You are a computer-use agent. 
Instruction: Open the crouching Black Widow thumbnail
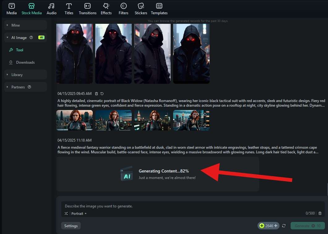pyautogui.click(x=191, y=120)
